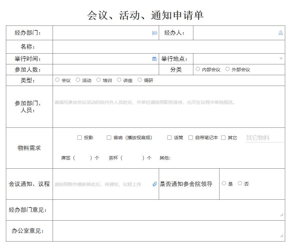This screenshot has height=250, width=294.
Task: Enable the 话筒 microphone checkbox
Action: [169, 138]
